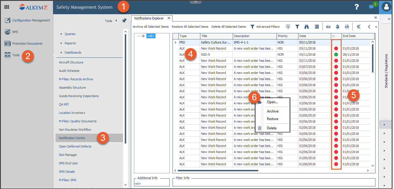Viewport: 394px width, 189px height.
Task: Click the grid vertical scrollbar thumb
Action: [x=372, y=58]
